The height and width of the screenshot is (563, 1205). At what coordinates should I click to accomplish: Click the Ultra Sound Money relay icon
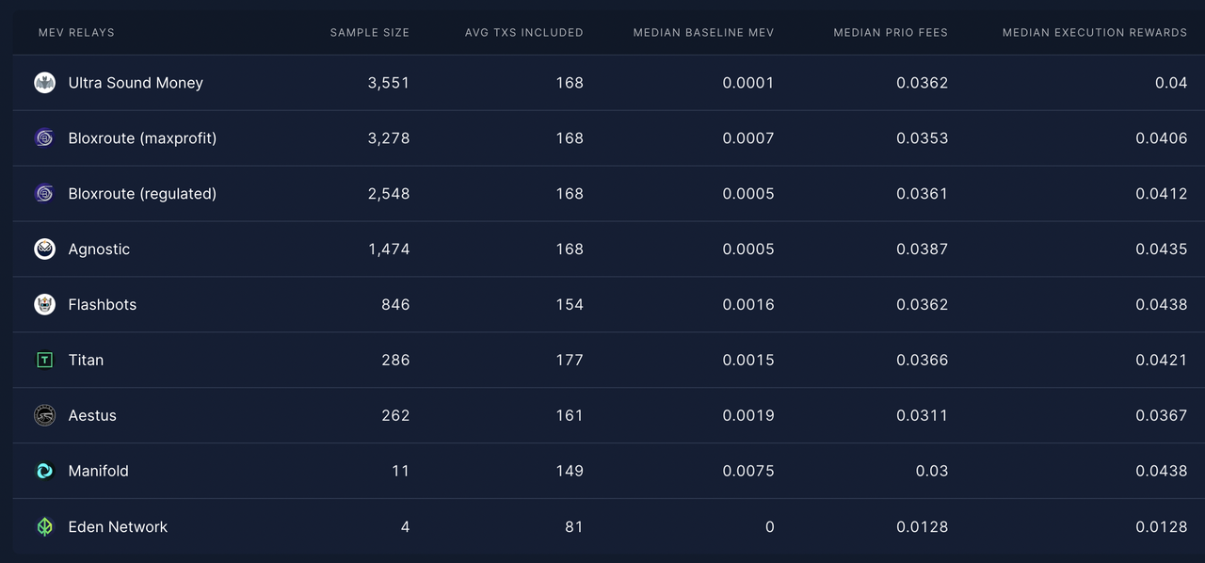(44, 83)
